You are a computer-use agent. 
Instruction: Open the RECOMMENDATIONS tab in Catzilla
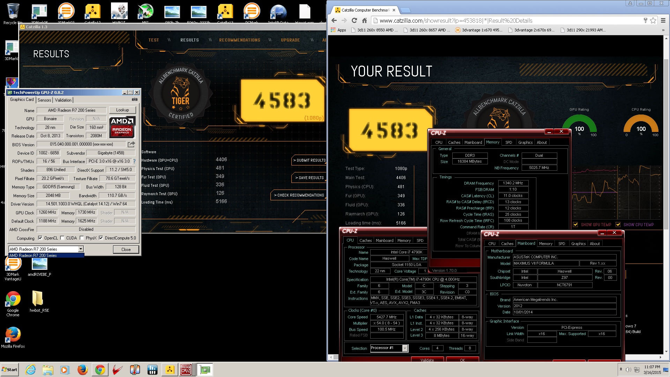click(x=240, y=40)
